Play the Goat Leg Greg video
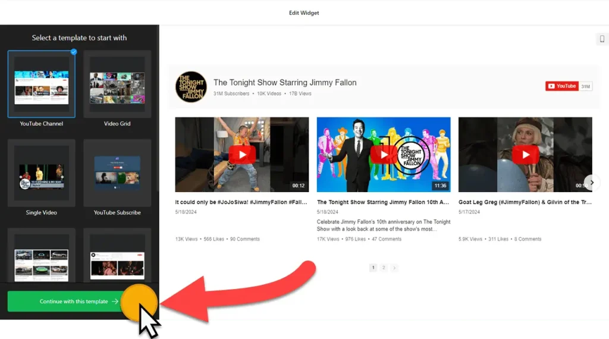Image resolution: width=609 pixels, height=339 pixels. coord(525,155)
